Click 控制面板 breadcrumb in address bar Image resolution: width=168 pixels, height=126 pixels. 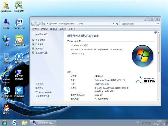(53, 24)
